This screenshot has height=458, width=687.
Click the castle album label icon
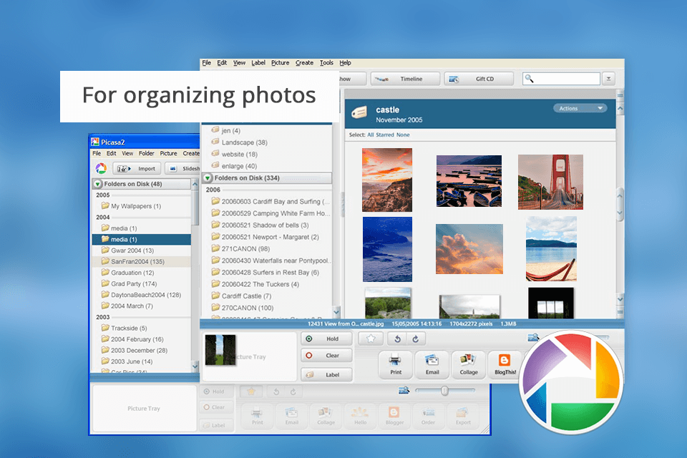(359, 112)
